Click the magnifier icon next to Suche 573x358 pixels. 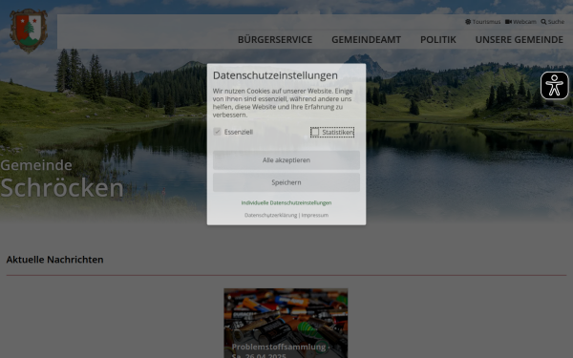(543, 22)
